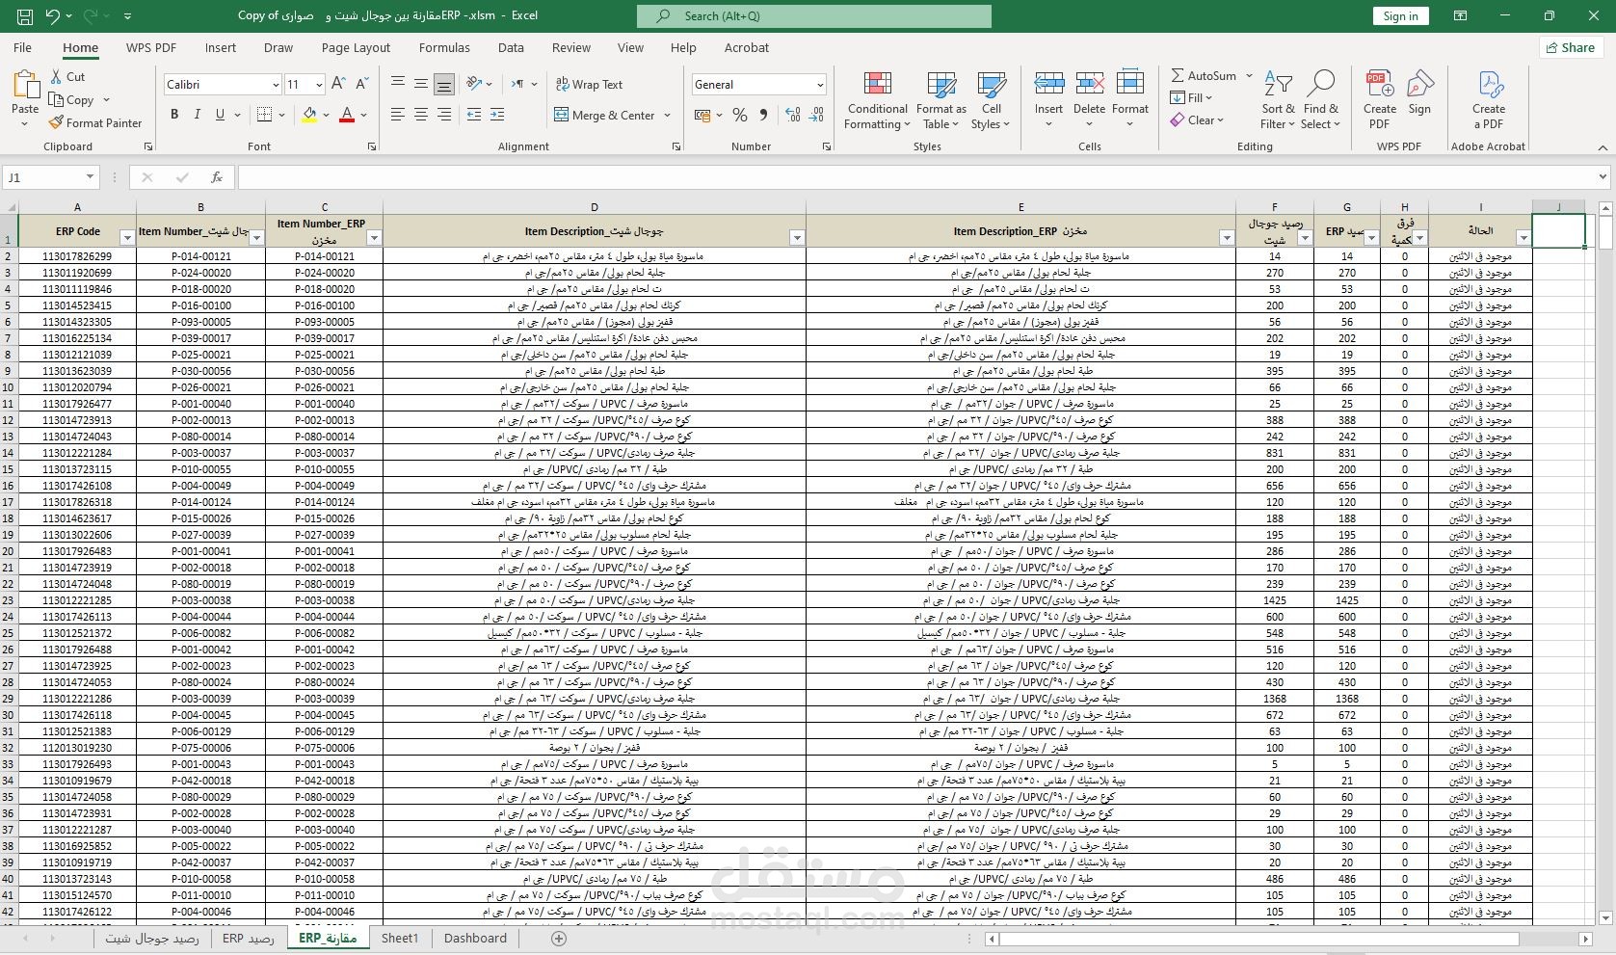Open the Calibri font name dropdown

pos(275,85)
